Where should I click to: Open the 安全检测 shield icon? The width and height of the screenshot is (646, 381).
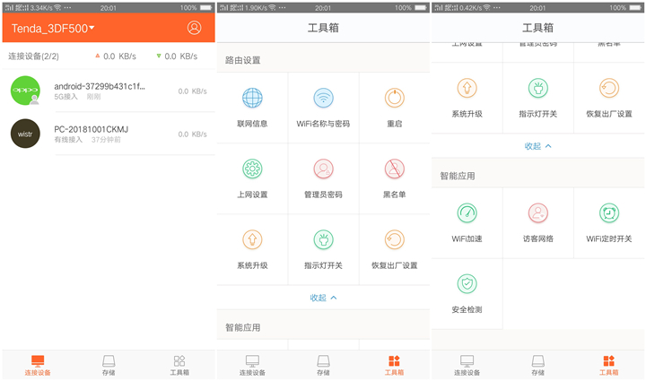point(467,284)
